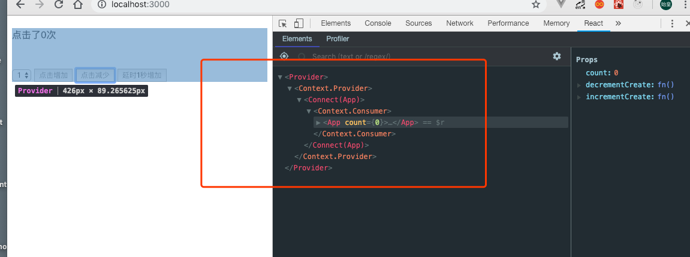
Task: Show more DevTools tabs with the chevrons
Action: point(618,23)
